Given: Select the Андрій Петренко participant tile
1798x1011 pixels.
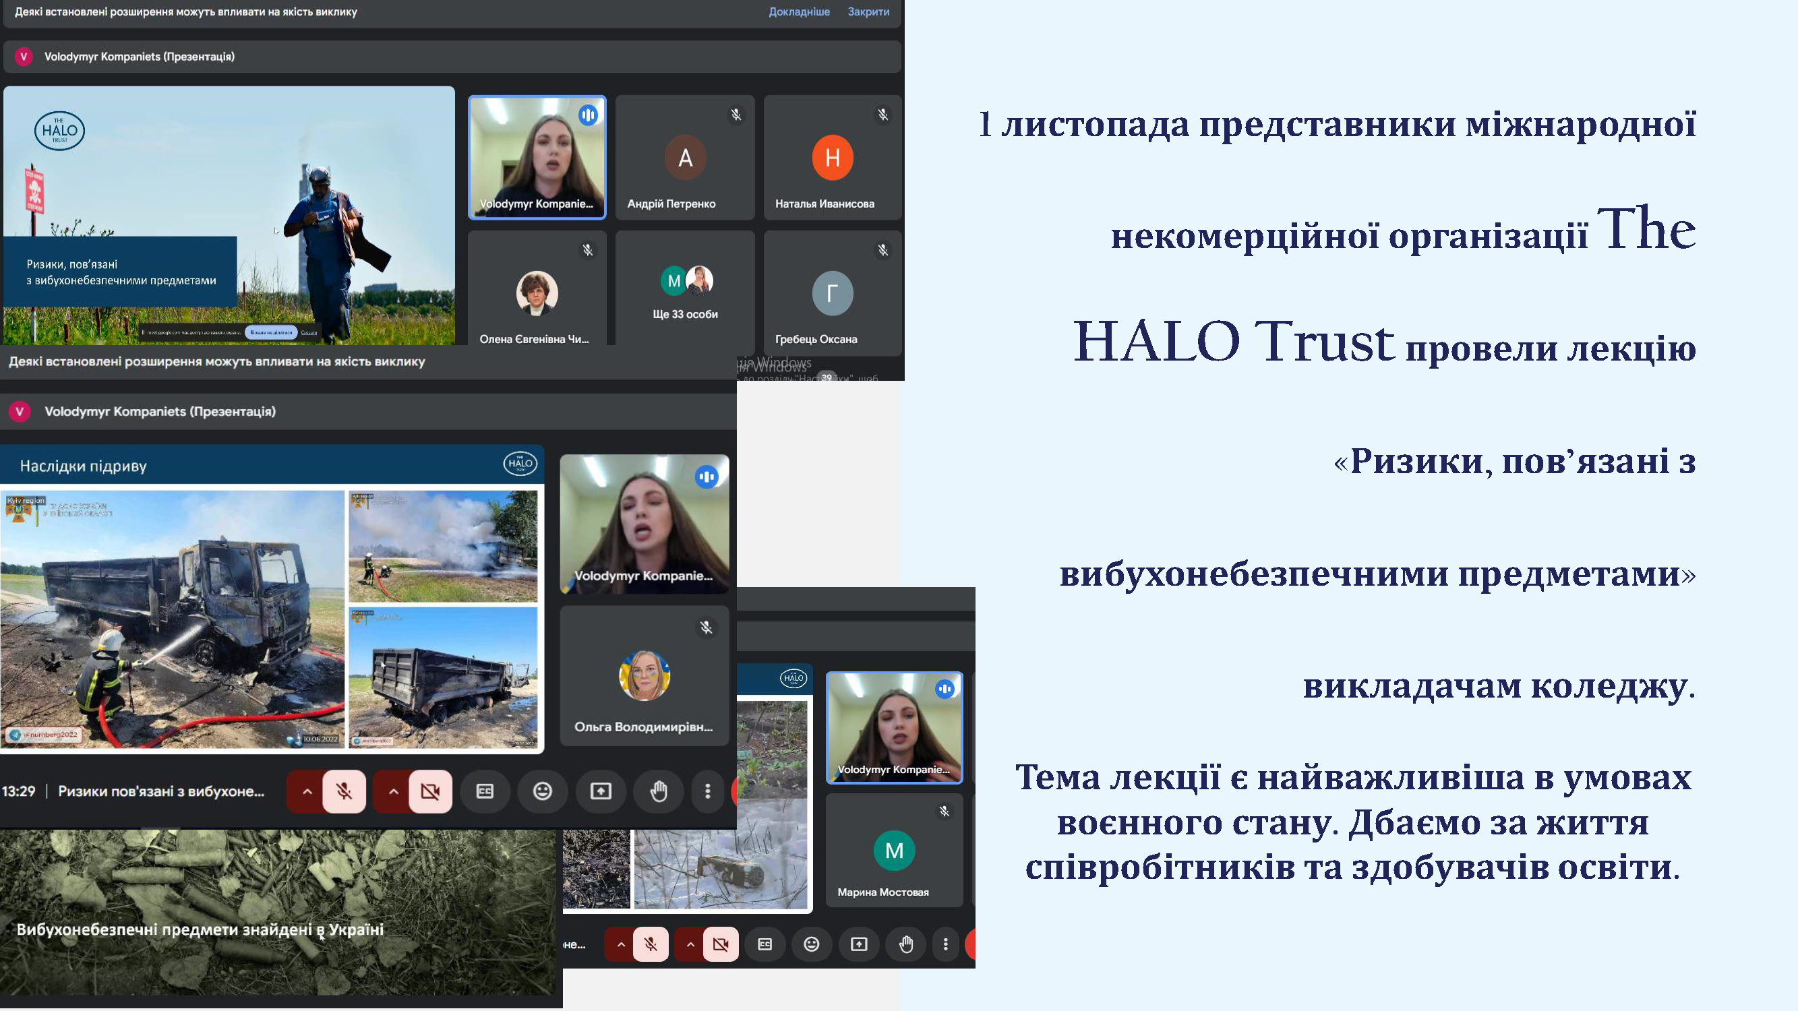Looking at the screenshot, I should point(685,157).
